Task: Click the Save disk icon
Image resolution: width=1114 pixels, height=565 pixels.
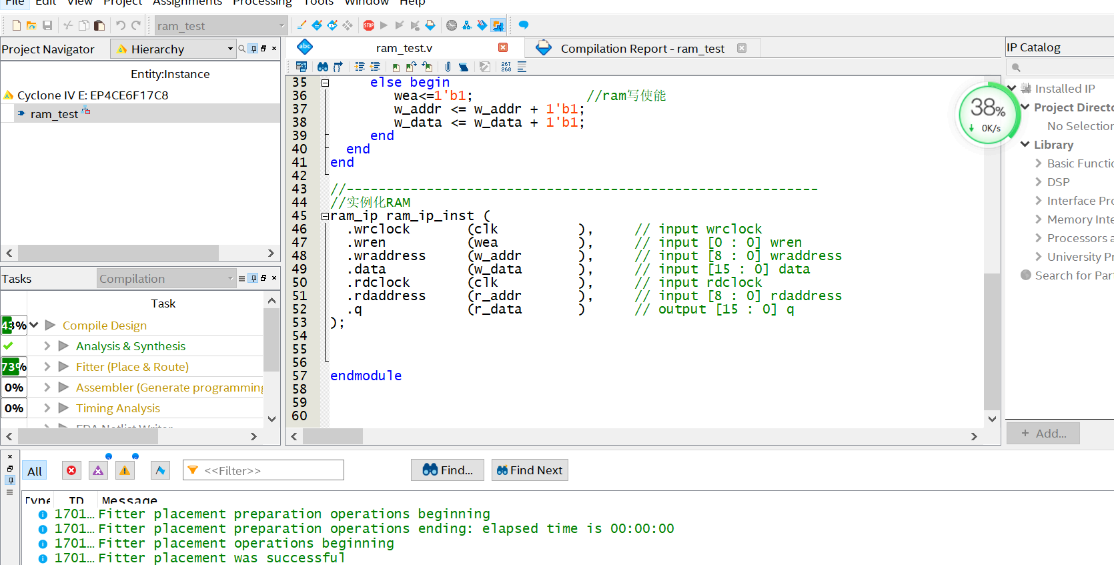Action: 47,25
